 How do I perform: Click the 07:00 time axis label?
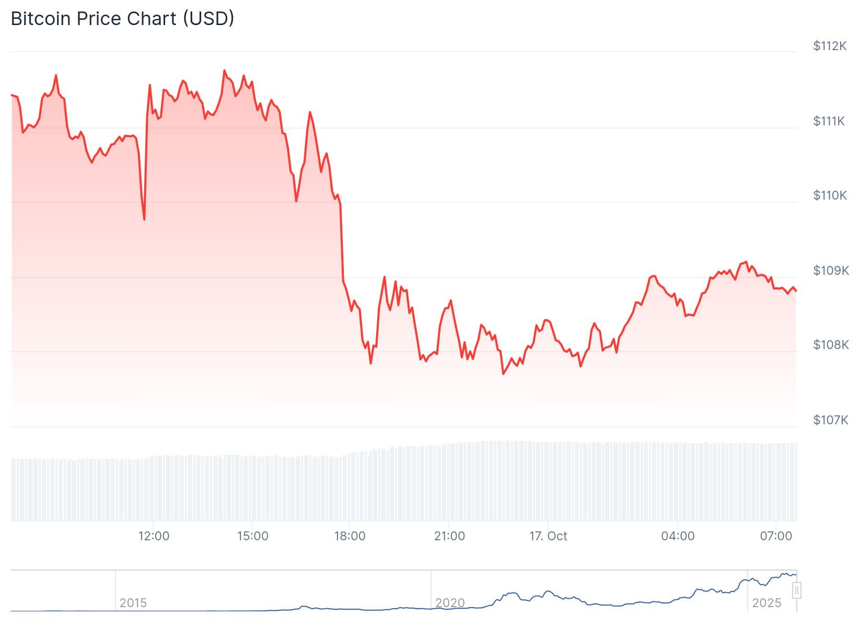776,536
